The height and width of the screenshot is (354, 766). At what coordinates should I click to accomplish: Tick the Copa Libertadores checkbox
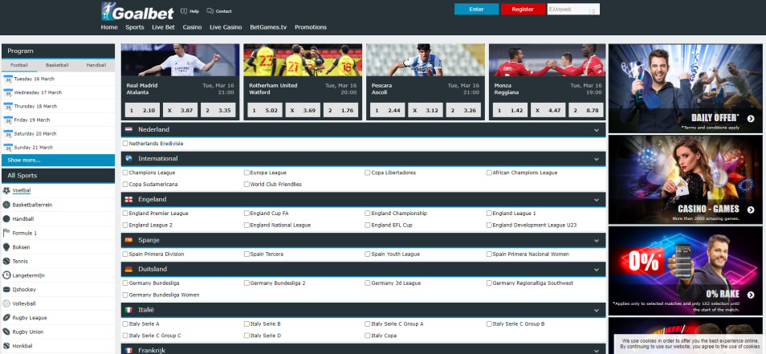[x=368, y=173]
